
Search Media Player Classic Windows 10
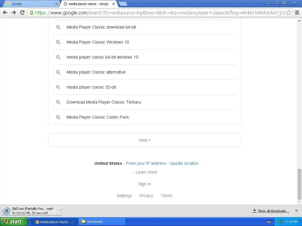click(145, 42)
